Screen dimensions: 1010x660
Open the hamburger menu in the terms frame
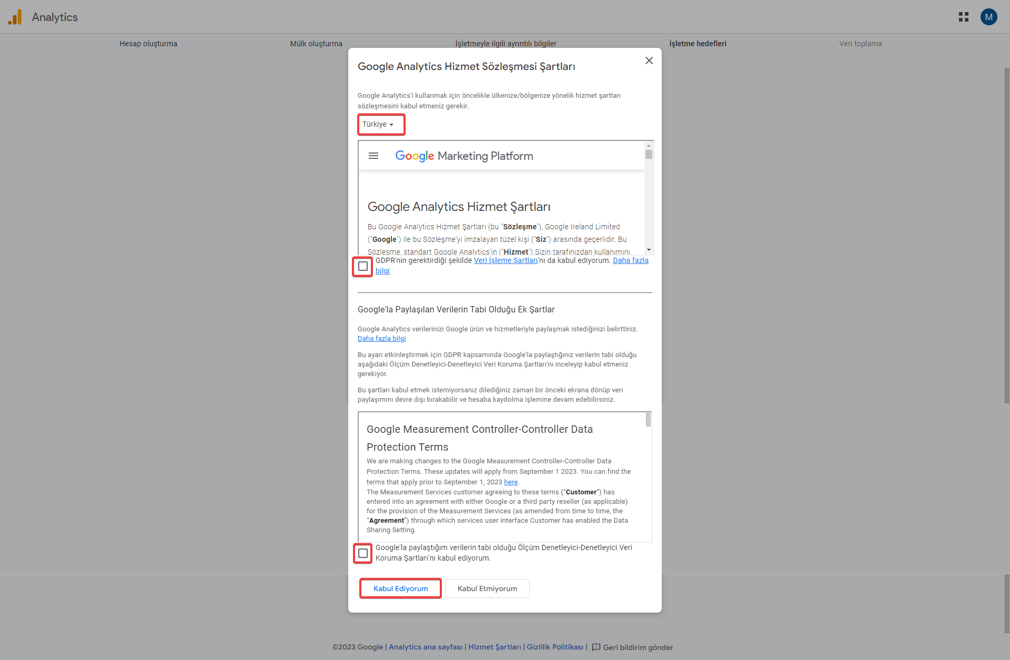[x=373, y=156]
